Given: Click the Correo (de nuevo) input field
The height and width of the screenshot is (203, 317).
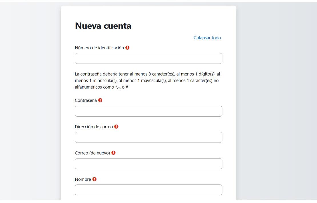Looking at the screenshot, I should [x=148, y=164].
